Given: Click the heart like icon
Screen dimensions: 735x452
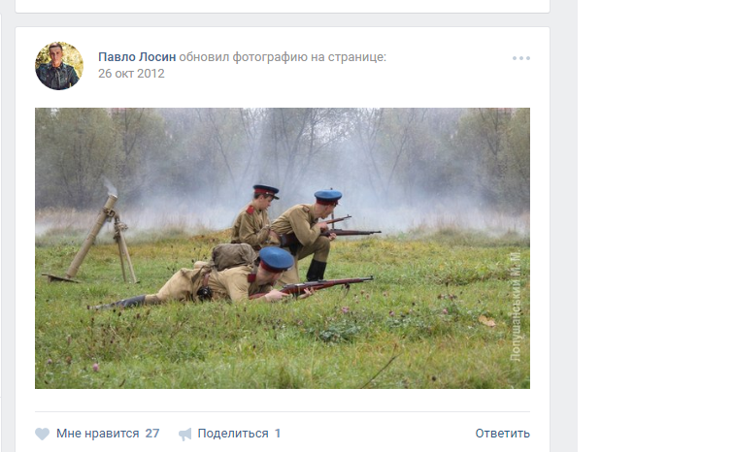Looking at the screenshot, I should coord(42,434).
